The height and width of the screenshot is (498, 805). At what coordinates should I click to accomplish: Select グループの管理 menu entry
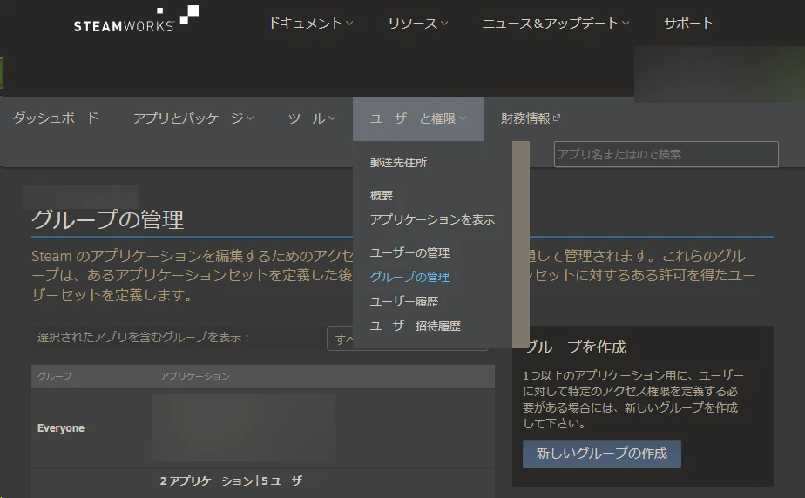[409, 277]
